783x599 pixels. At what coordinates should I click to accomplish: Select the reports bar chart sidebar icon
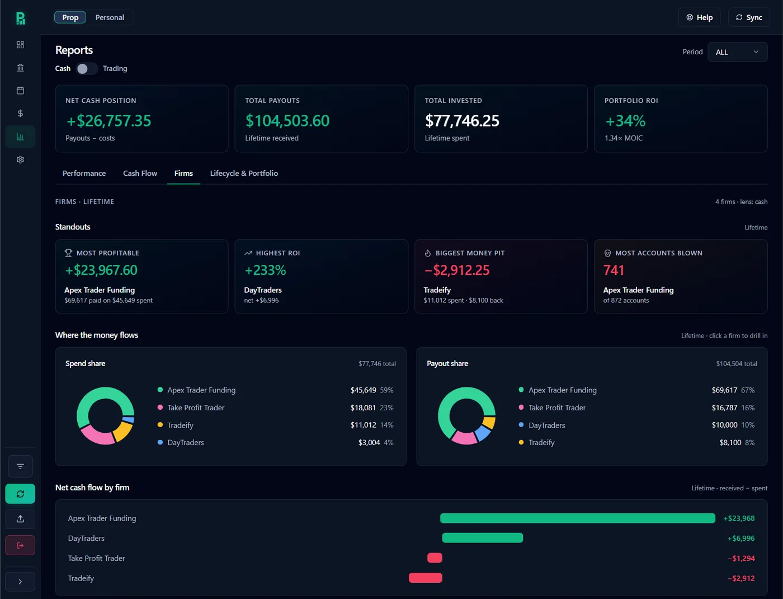point(20,137)
